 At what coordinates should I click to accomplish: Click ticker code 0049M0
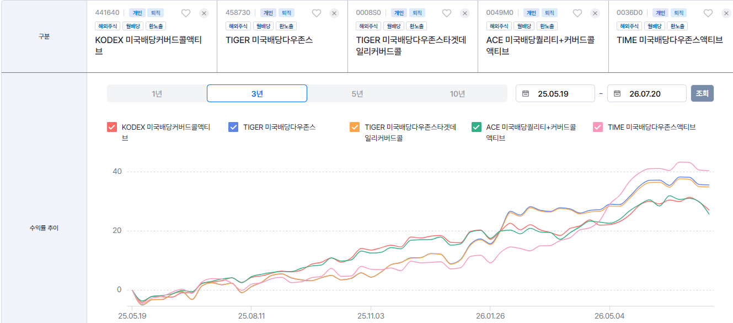[x=500, y=13]
